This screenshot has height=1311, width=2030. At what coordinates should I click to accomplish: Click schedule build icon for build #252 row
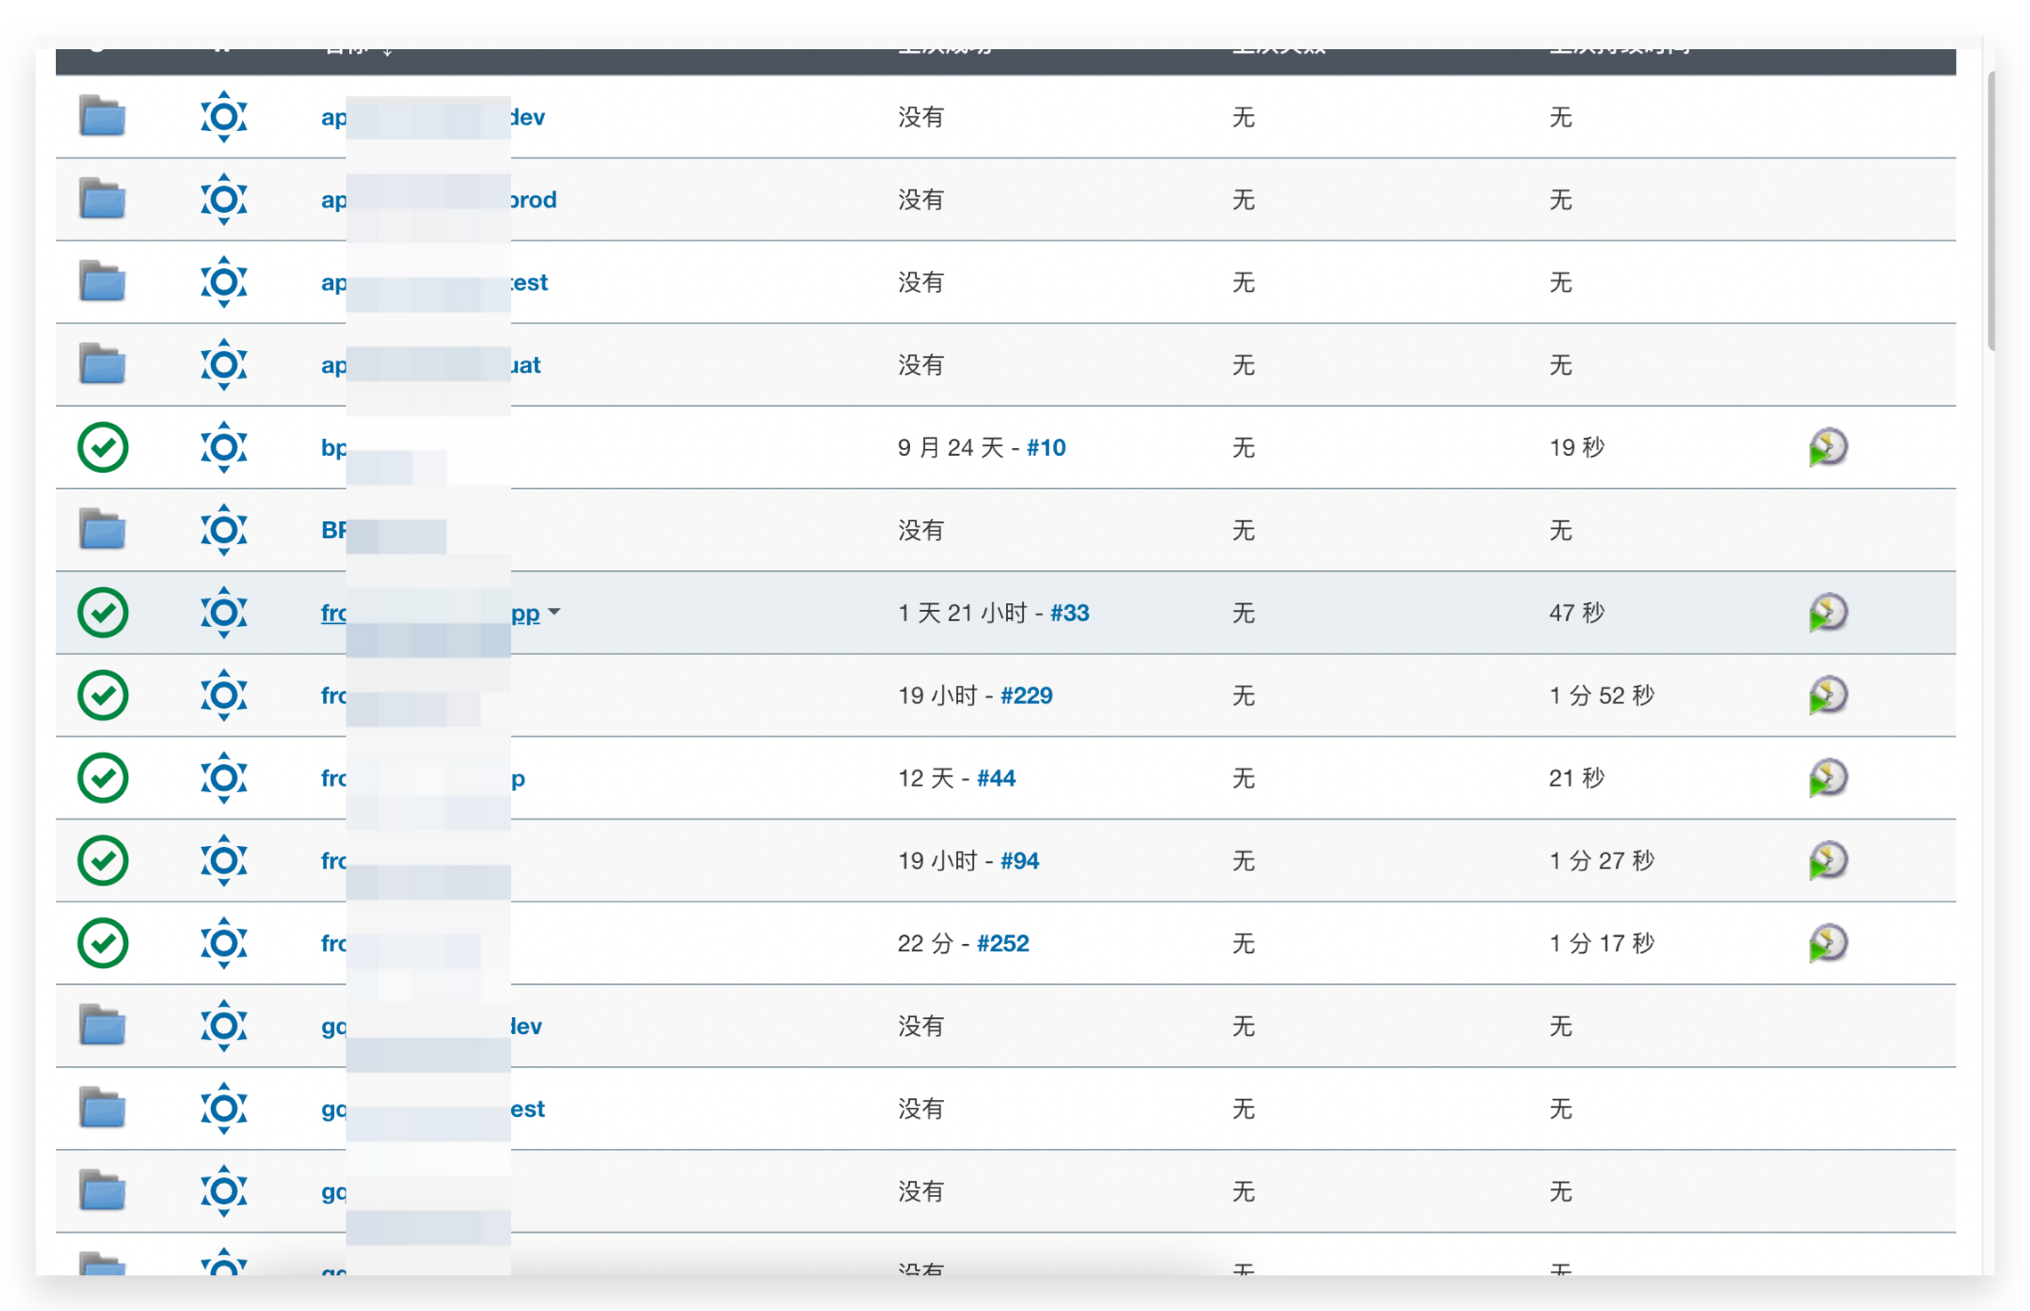1827,943
